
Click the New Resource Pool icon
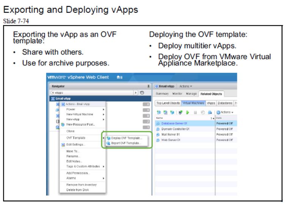[x=63, y=124]
